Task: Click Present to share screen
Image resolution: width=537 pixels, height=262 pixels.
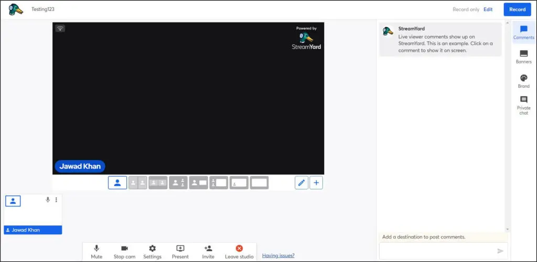Action: point(180,252)
